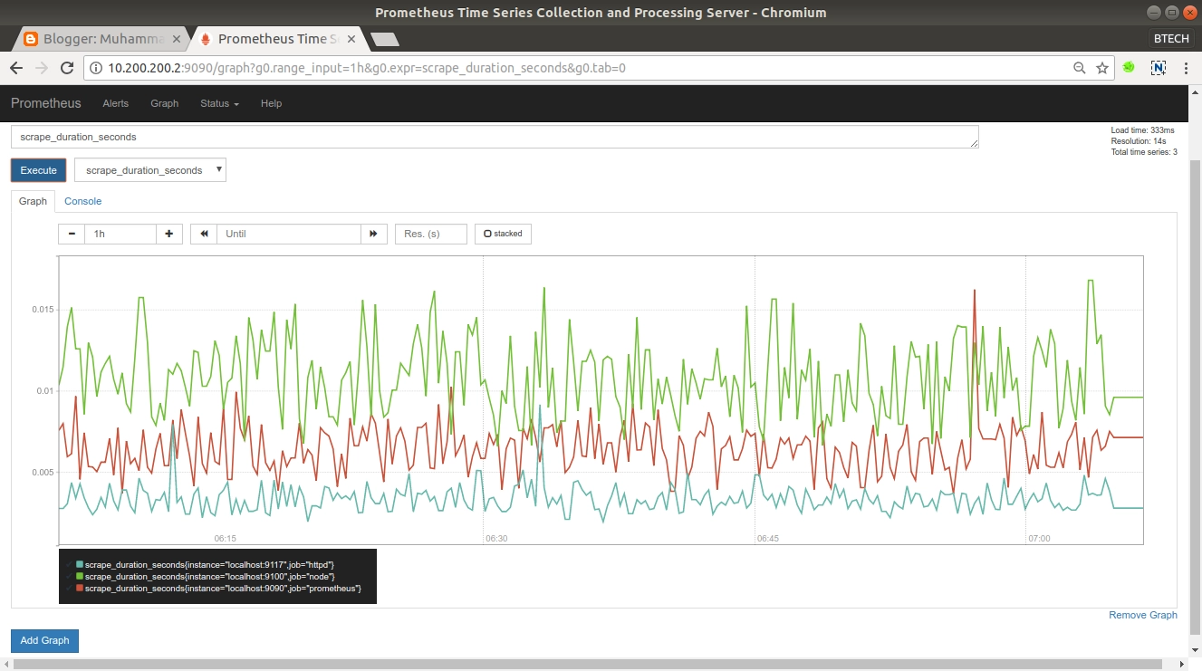The image size is (1202, 671).
Task: Bookmark this page with the star icon
Action: point(1102,68)
